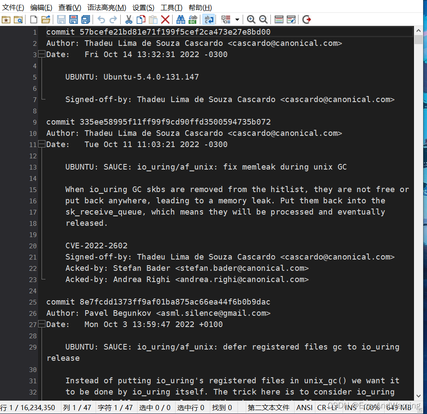Screen dimensions: 427x414
Task: Cut selection with scissors icon
Action: point(128,19)
